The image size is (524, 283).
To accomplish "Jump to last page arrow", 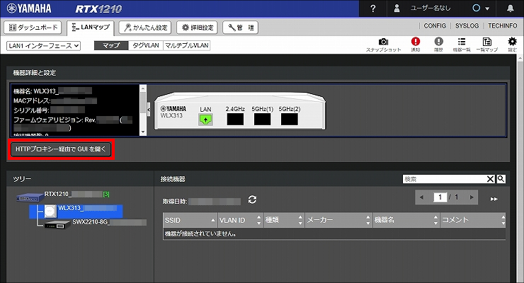I will pyautogui.click(x=494, y=199).
